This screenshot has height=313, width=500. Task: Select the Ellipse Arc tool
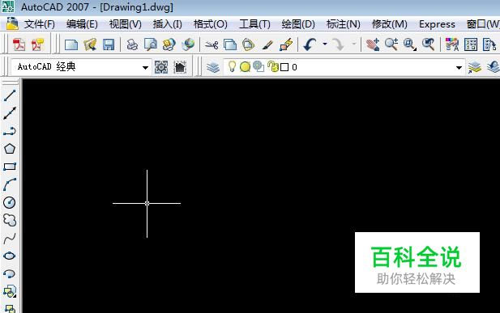point(10,273)
